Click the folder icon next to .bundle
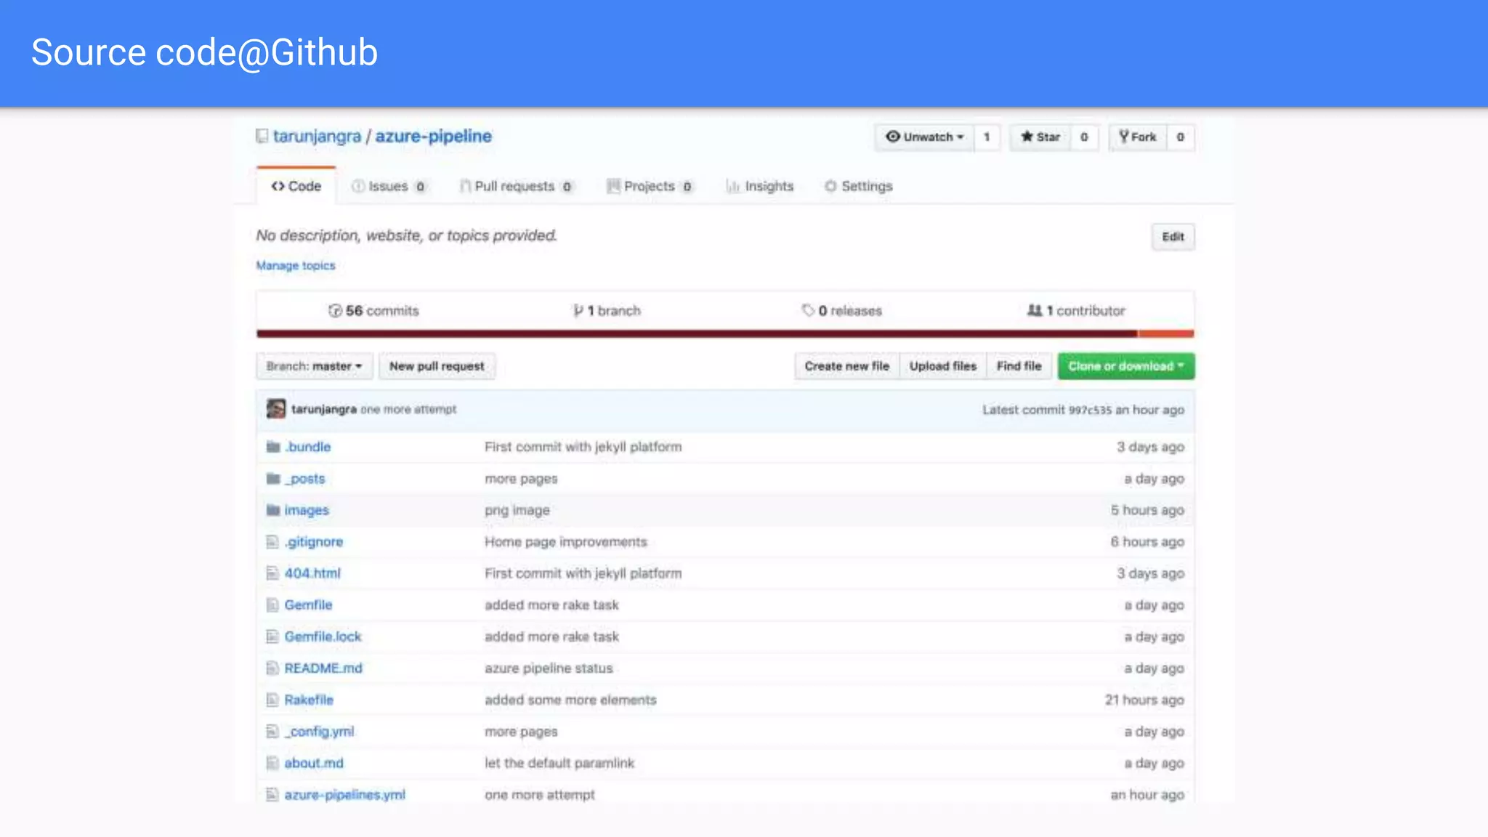 (x=273, y=447)
